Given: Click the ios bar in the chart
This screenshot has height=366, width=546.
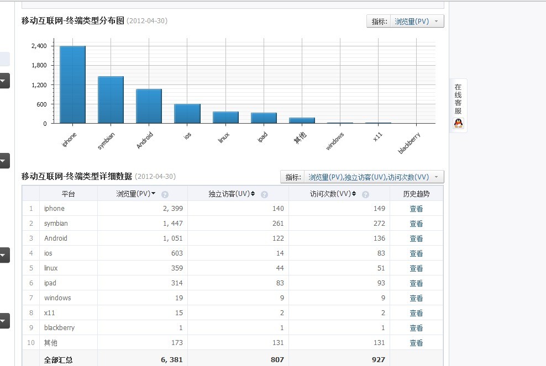Looking at the screenshot, I should pos(187,113).
